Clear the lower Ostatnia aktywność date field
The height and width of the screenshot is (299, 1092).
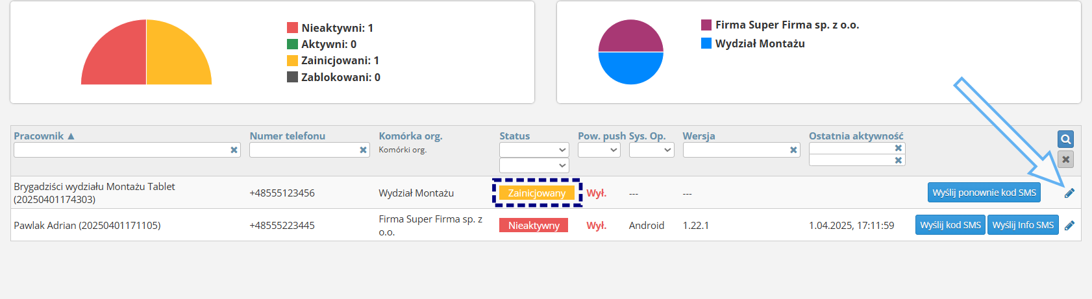[x=899, y=160]
